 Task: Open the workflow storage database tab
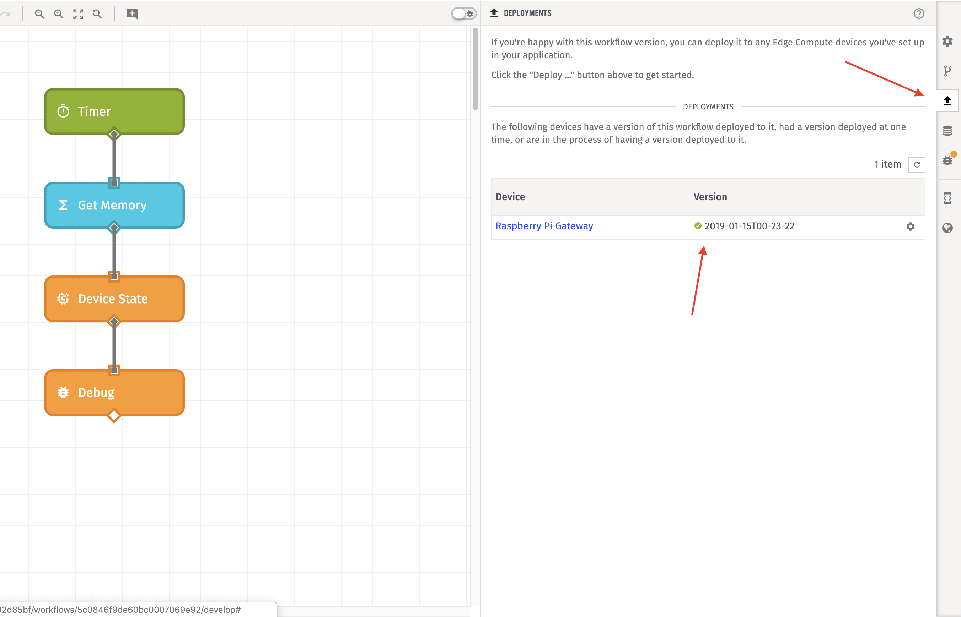click(x=947, y=131)
